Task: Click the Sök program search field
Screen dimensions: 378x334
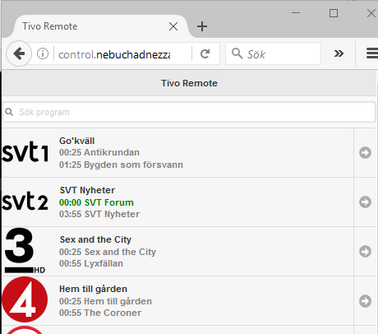Action: [x=189, y=112]
